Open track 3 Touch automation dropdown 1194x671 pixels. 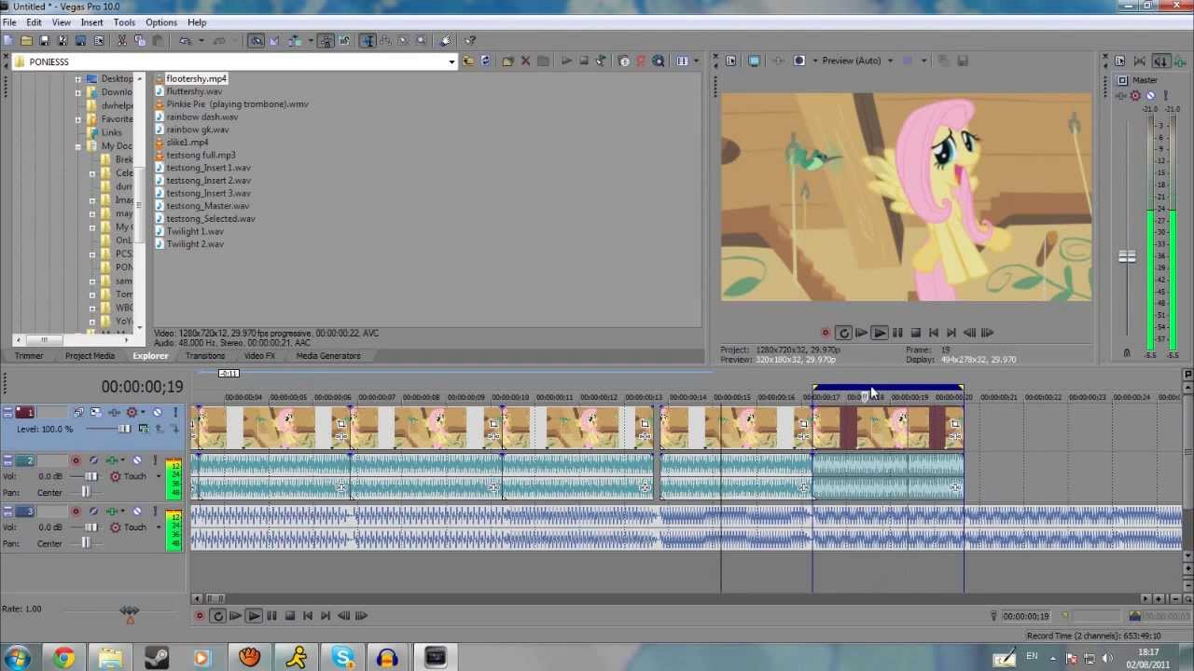click(159, 527)
